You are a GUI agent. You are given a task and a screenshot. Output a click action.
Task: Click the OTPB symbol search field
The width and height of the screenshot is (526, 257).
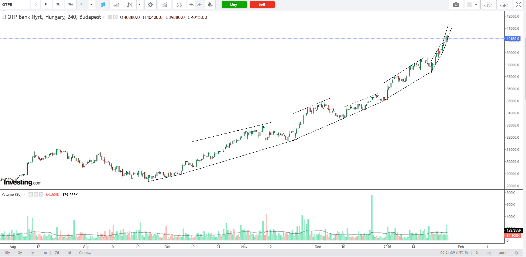tap(15, 5)
